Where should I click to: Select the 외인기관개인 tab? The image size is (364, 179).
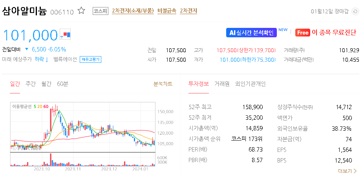[x=250, y=84]
